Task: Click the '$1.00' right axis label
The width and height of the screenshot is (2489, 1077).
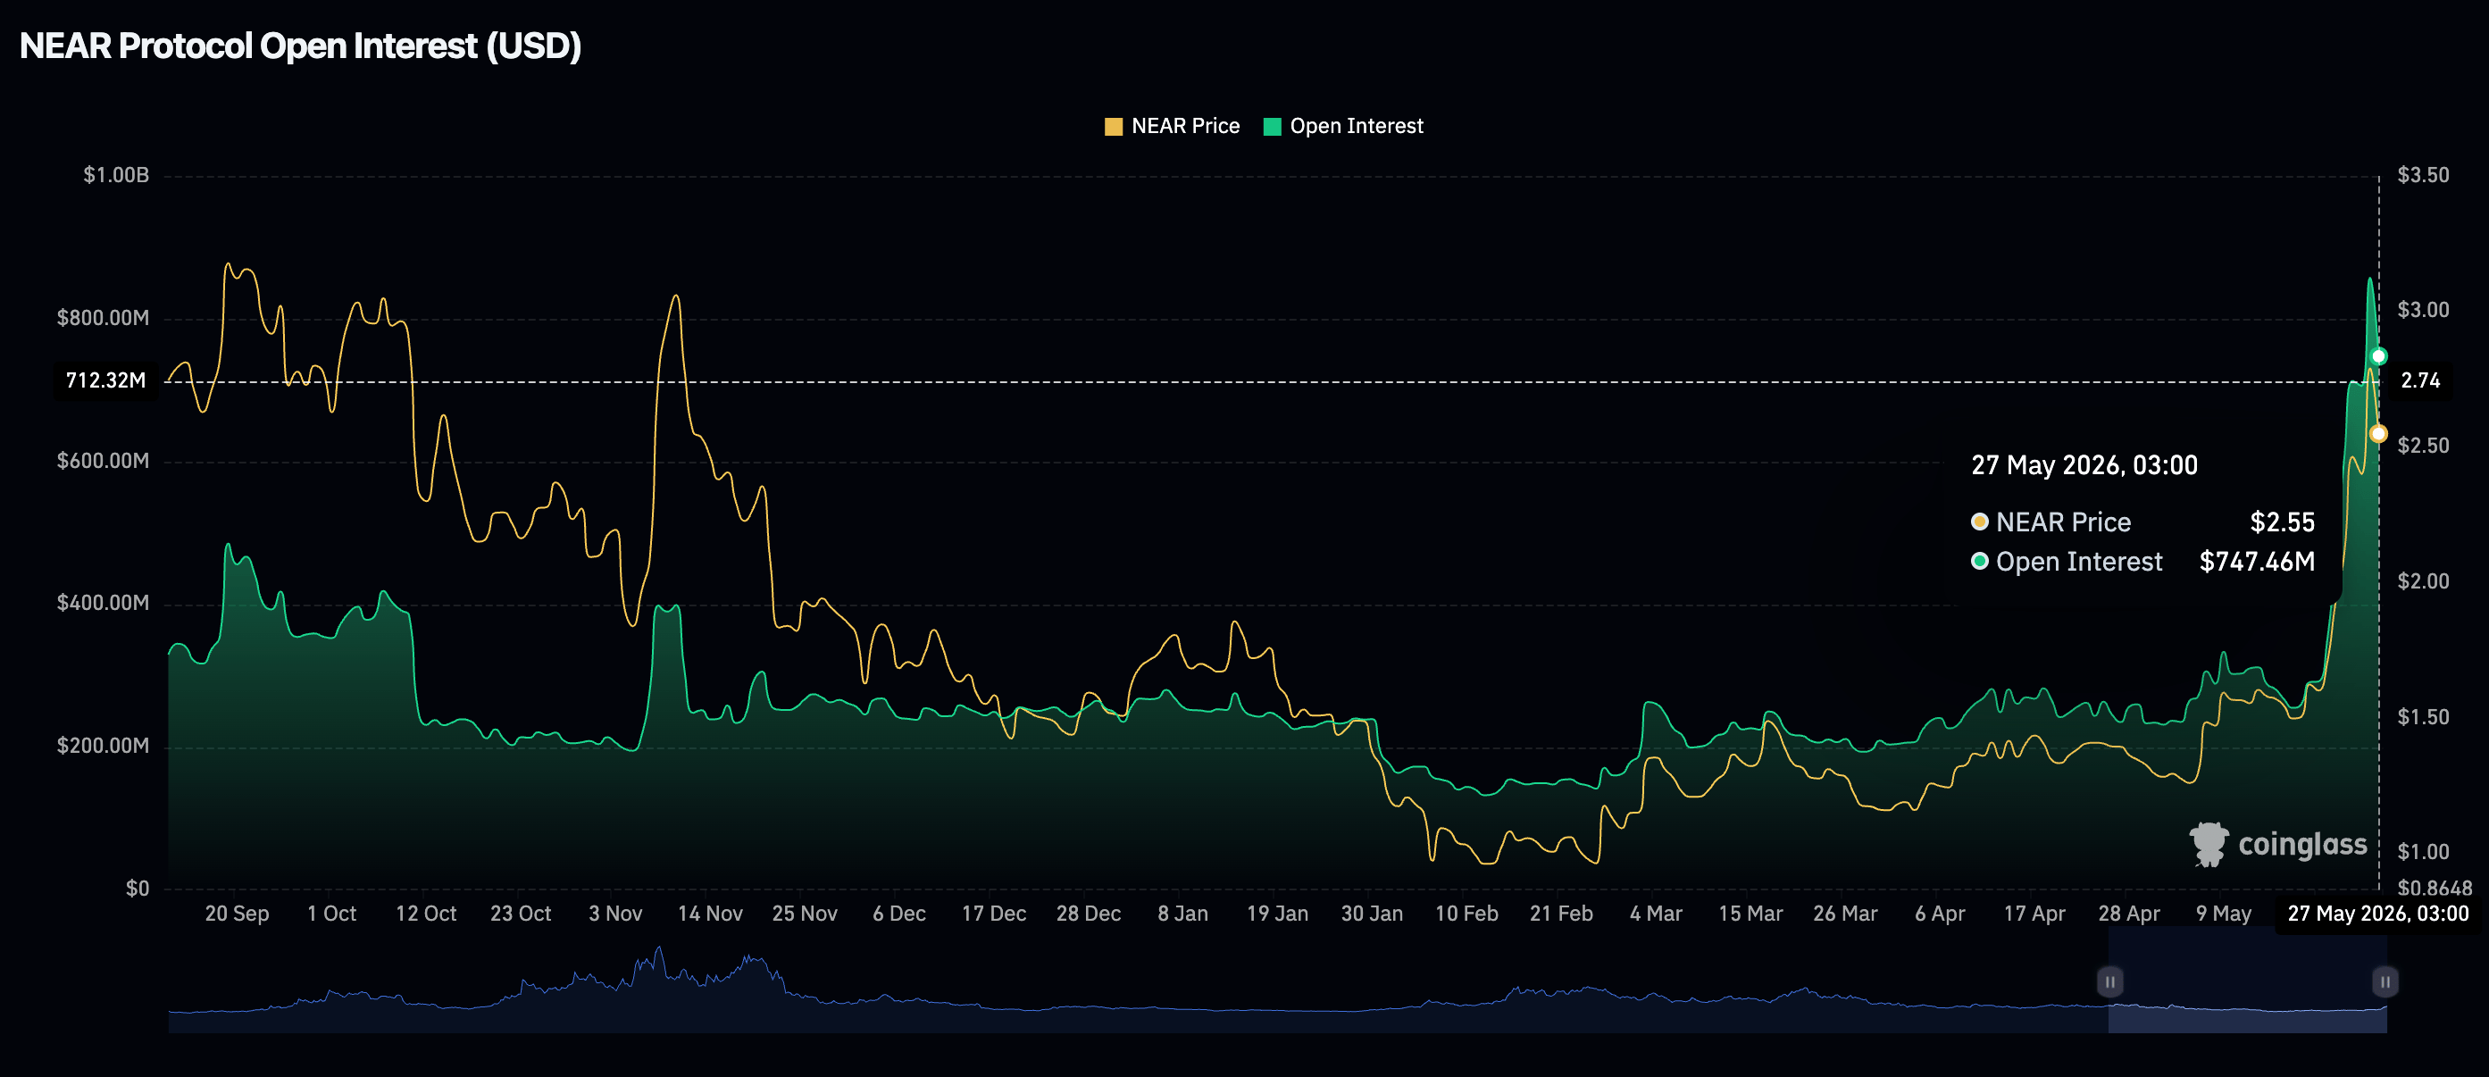Action: click(x=2423, y=852)
